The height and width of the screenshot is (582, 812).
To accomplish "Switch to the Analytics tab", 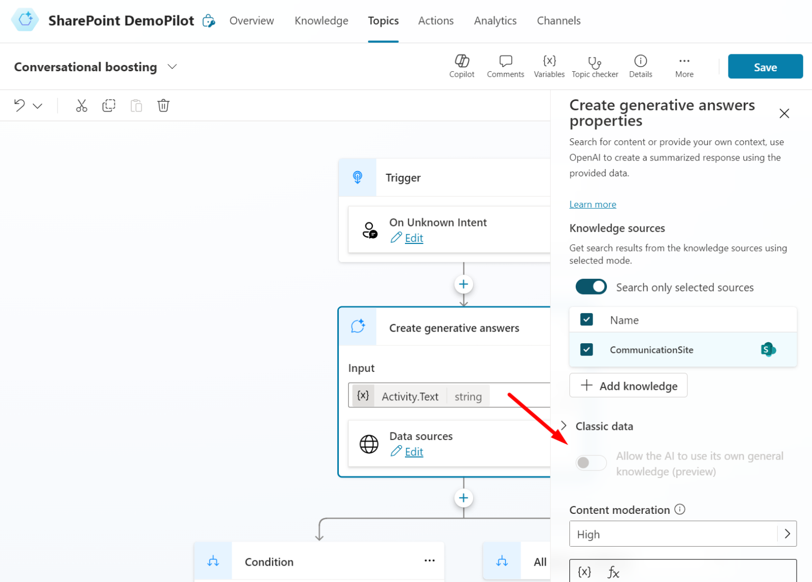I will pyautogui.click(x=495, y=21).
